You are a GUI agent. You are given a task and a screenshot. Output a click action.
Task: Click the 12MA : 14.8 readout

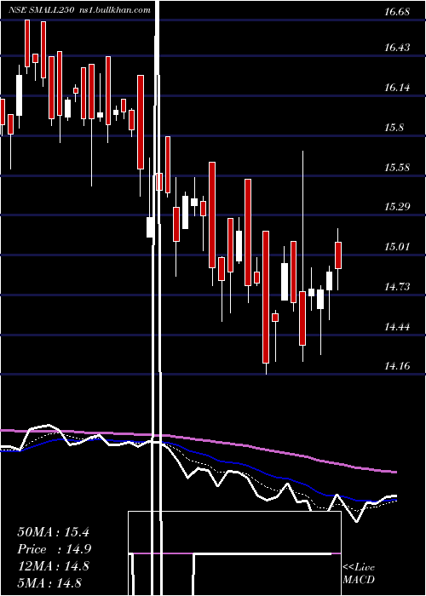(x=53, y=566)
